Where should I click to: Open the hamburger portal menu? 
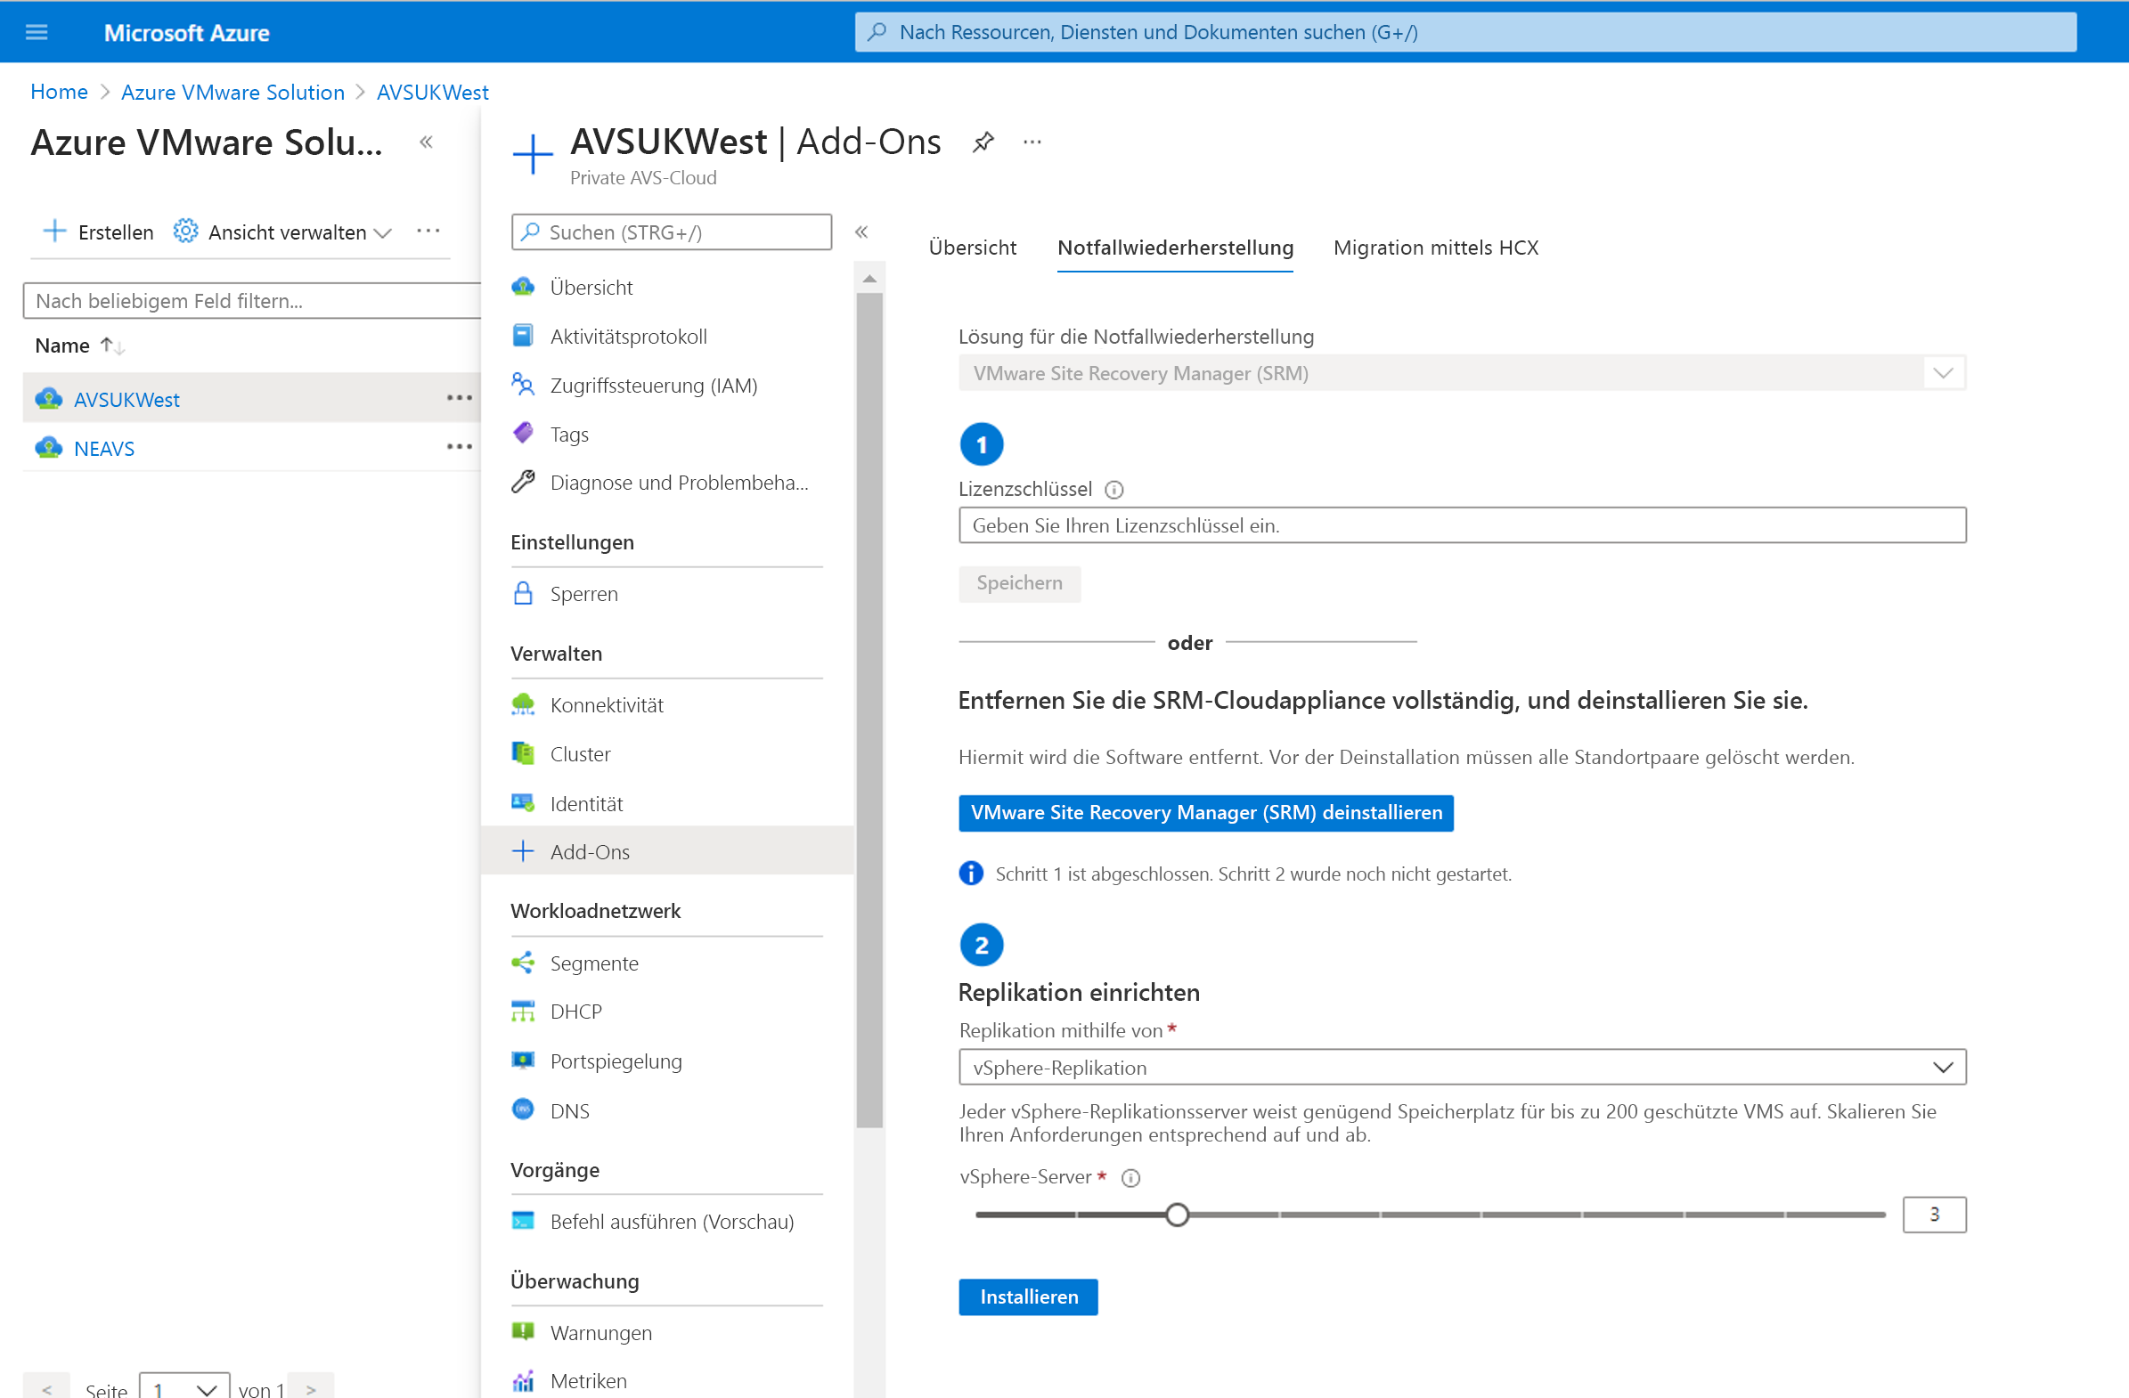coord(37,32)
